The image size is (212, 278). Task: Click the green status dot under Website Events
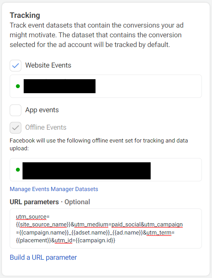(x=18, y=86)
